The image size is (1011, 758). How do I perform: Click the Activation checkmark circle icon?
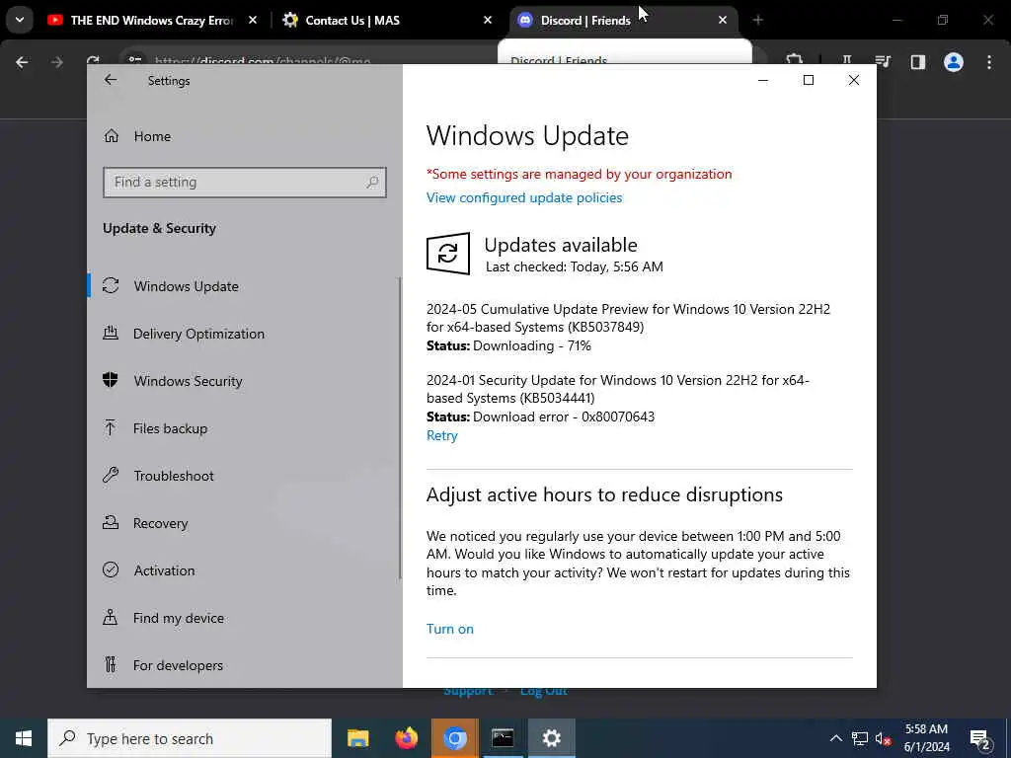111,569
